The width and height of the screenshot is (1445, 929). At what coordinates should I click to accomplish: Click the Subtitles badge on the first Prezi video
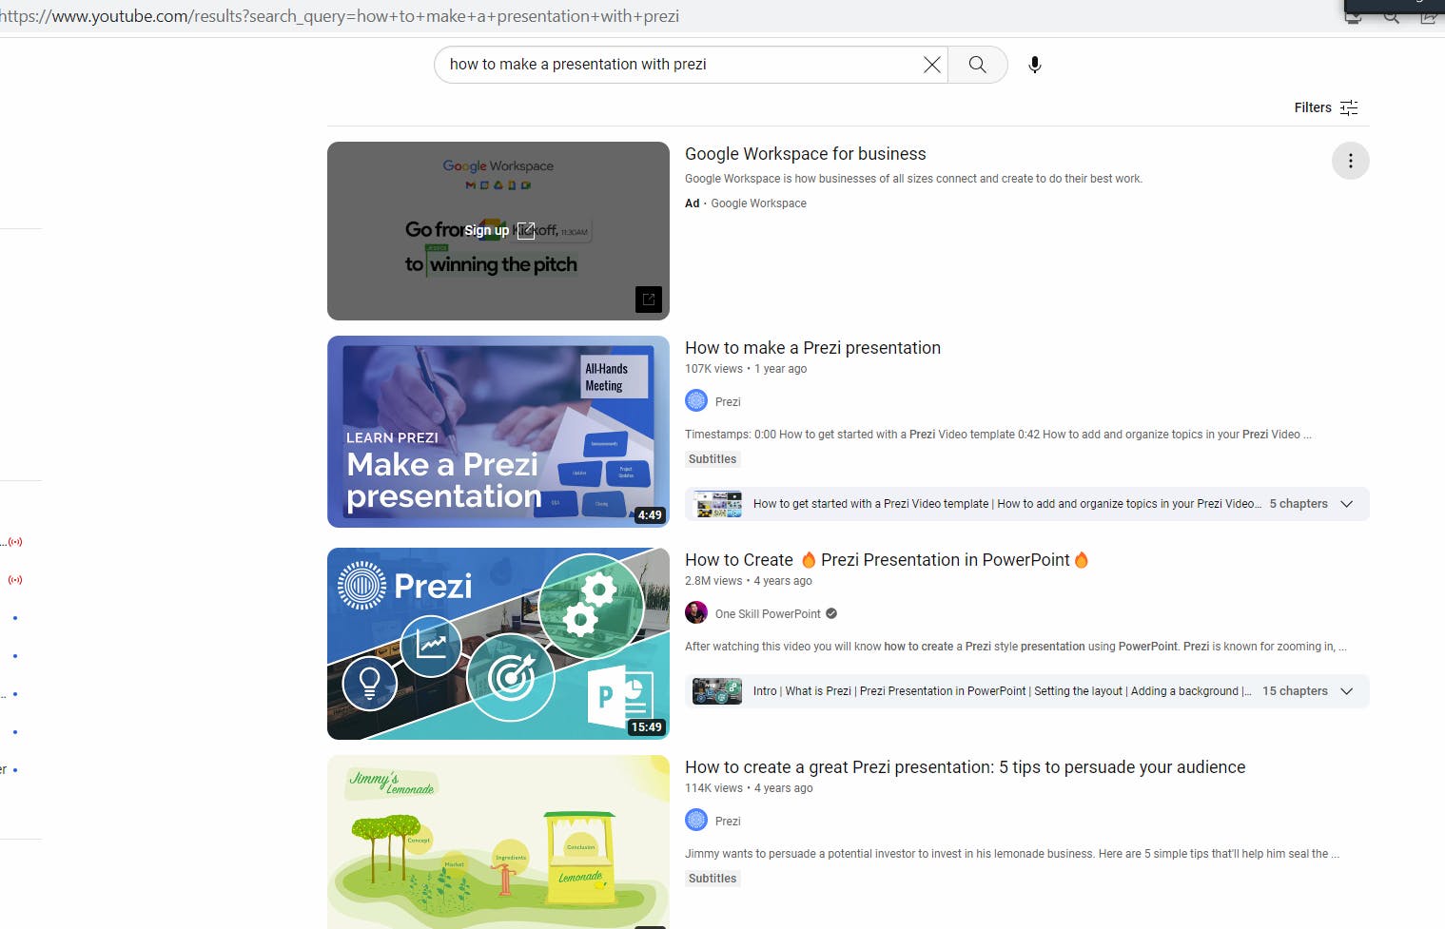coord(713,459)
